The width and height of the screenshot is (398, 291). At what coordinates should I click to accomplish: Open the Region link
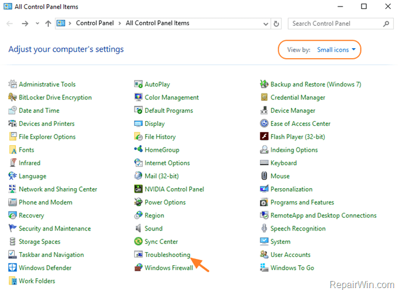pyautogui.click(x=155, y=216)
